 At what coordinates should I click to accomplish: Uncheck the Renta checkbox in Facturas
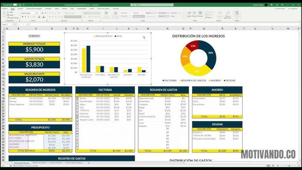77,98
